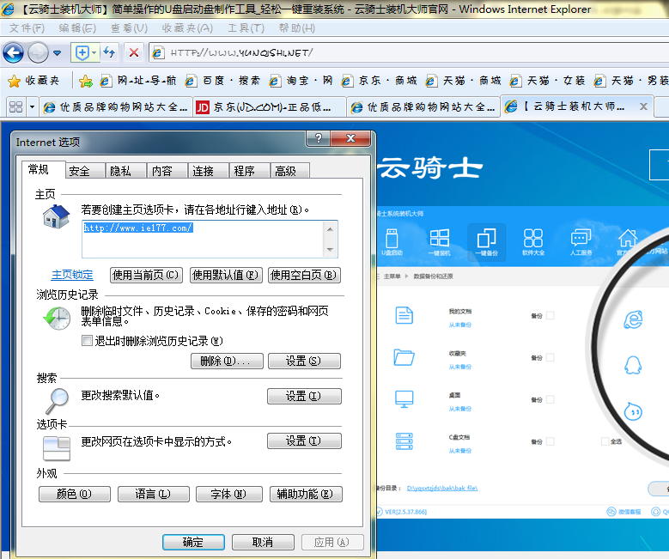Click the 主页锁定 link

click(72, 275)
